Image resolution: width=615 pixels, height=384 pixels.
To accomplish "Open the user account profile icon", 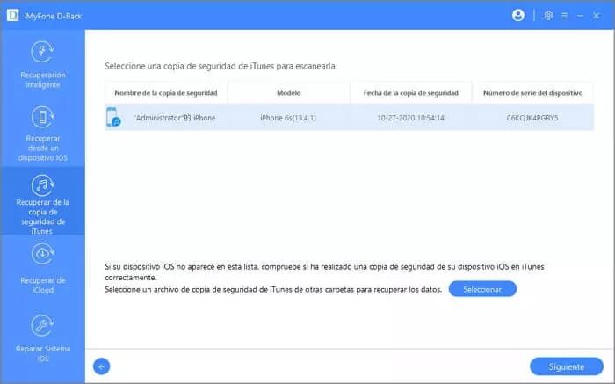I will [x=518, y=15].
